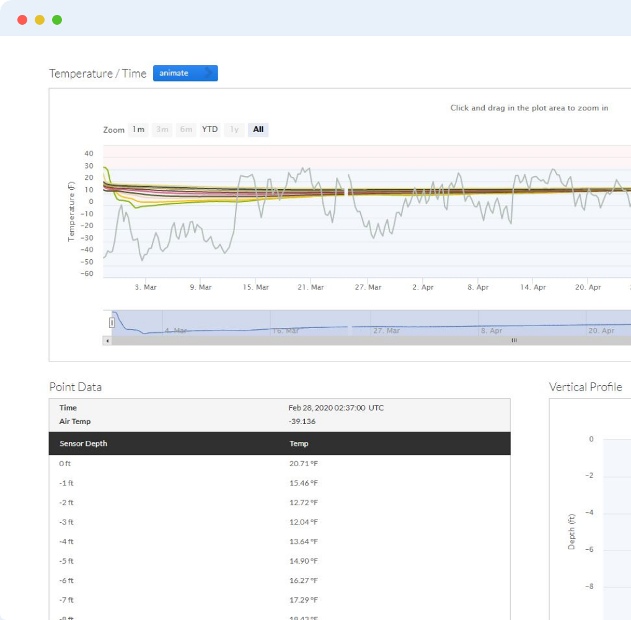Click the 'Time' label in Point Data

point(68,408)
